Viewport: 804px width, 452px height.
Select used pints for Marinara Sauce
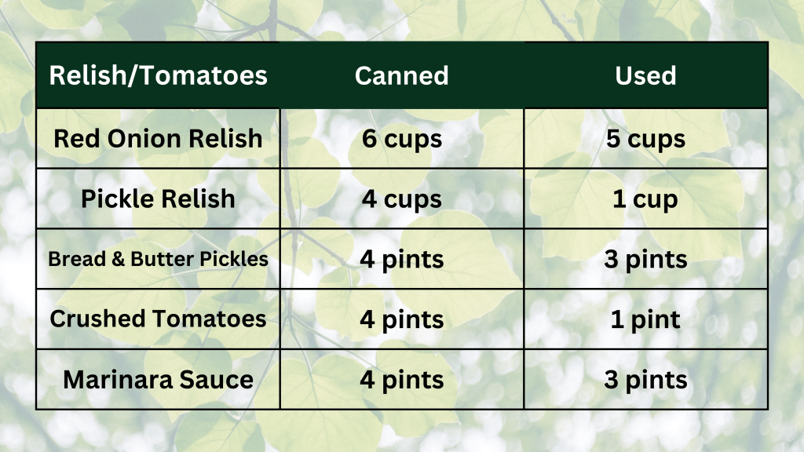645,380
